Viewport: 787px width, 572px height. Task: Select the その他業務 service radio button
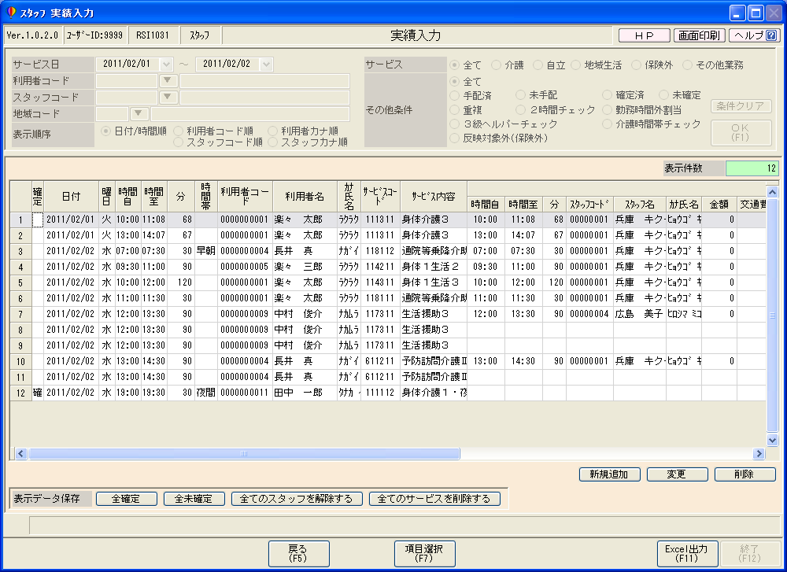pyautogui.click(x=687, y=65)
